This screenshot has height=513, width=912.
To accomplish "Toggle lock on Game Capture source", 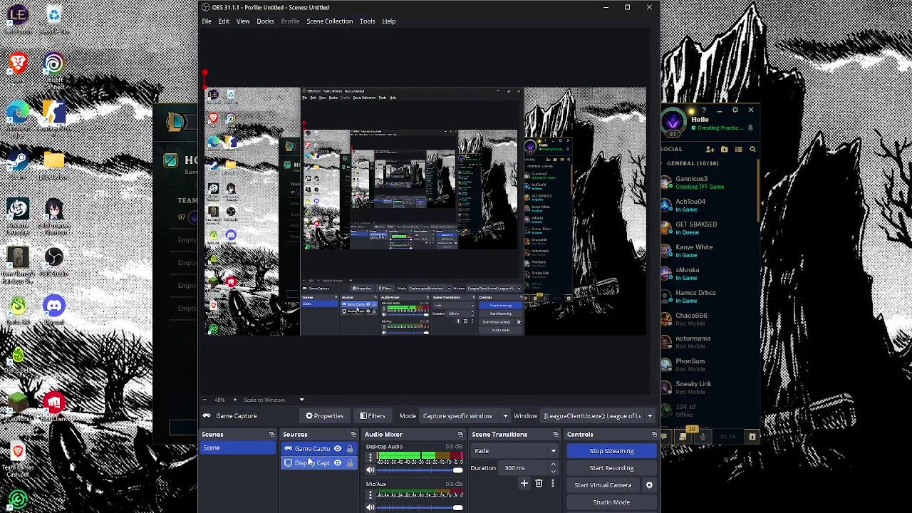I will [x=350, y=449].
